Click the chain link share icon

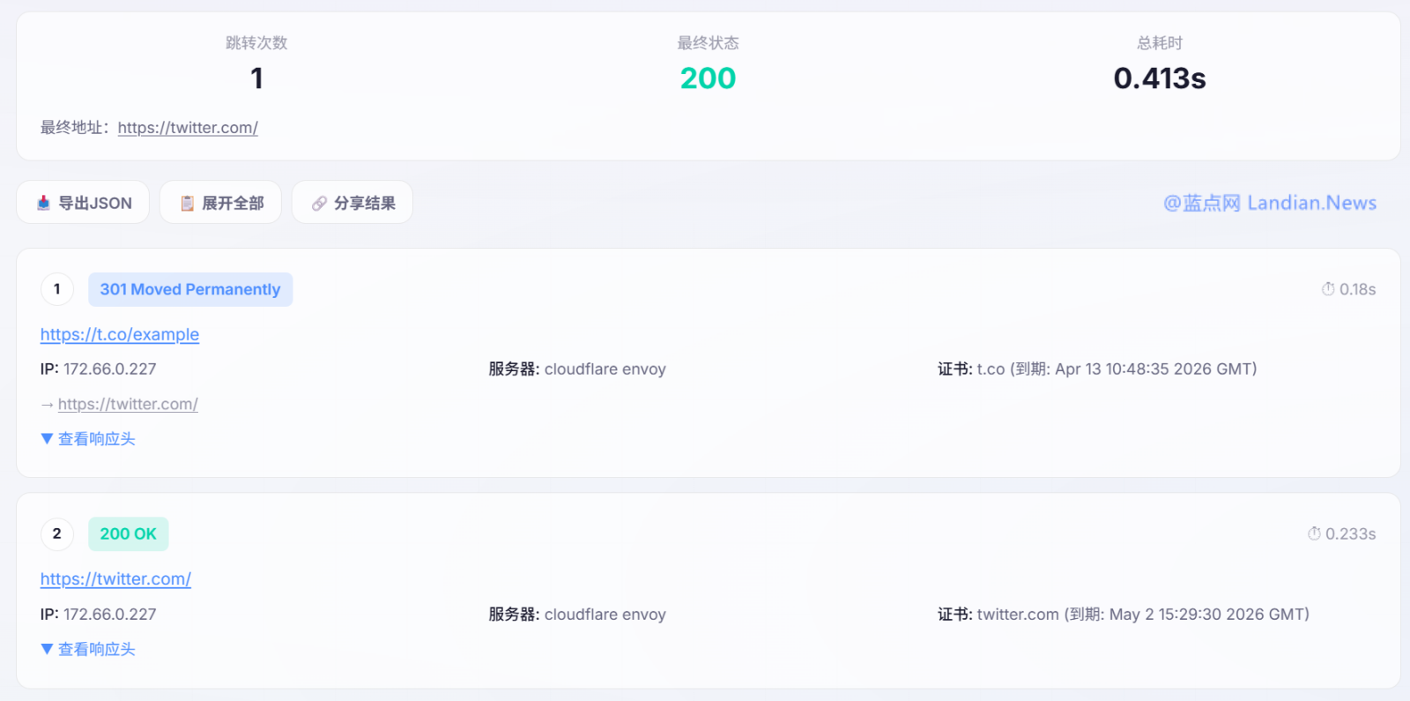tap(319, 204)
